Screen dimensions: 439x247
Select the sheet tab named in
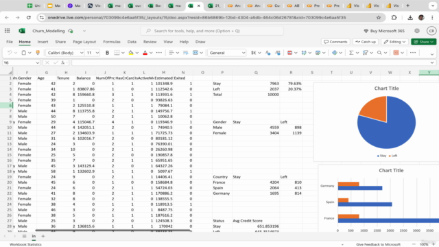(x=34, y=236)
